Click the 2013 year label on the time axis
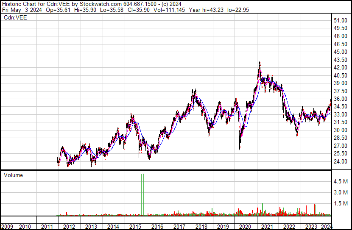Viewport: 352px width, 230px height. [x=91, y=227]
